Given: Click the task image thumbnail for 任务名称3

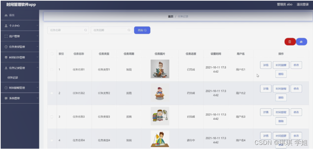Looking at the screenshot, I should pyautogui.click(x=160, y=116).
